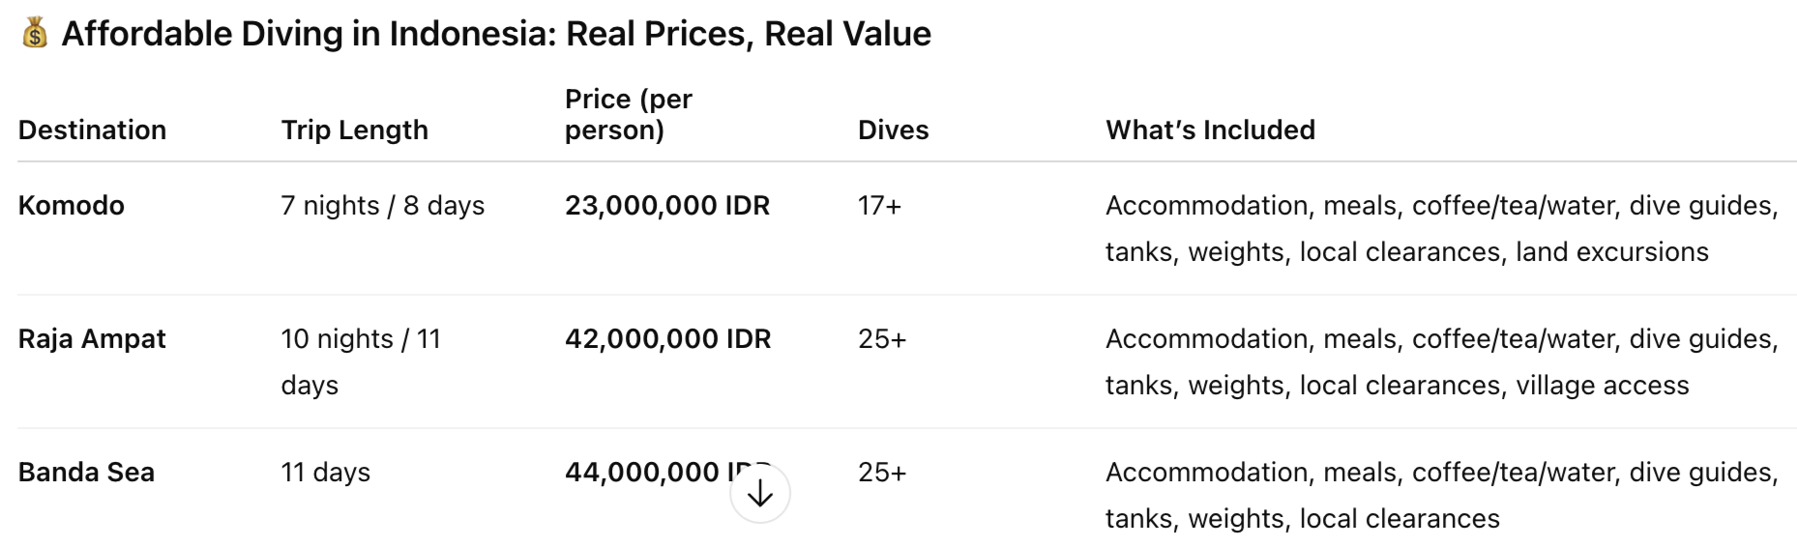
Task: Select the 23,000,000 IDR price
Action: pos(667,205)
